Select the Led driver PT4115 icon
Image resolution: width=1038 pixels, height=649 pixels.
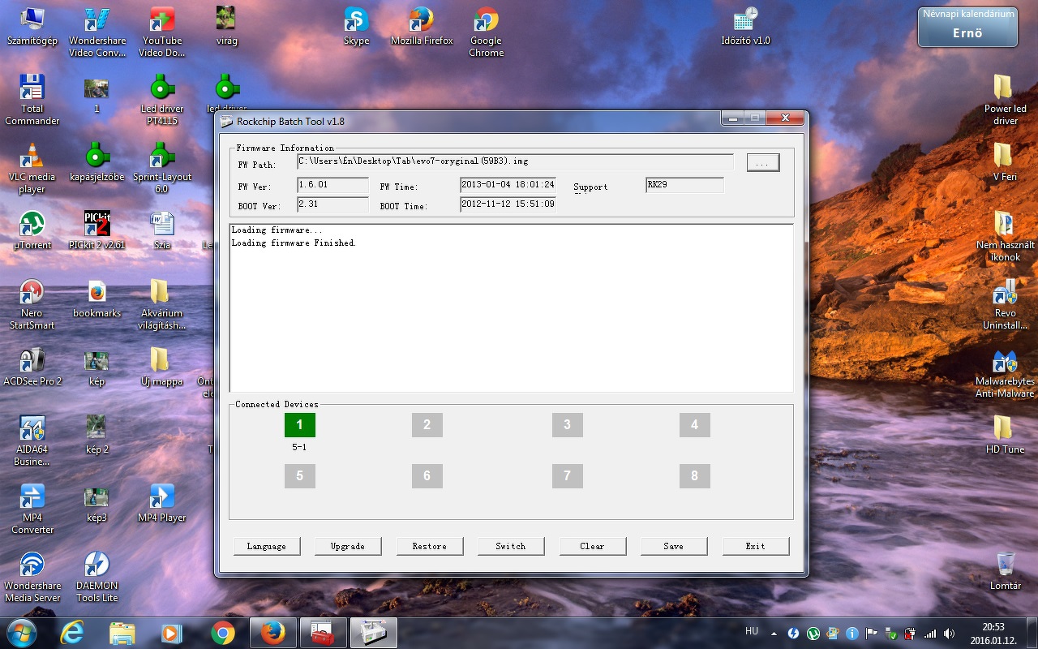click(162, 100)
